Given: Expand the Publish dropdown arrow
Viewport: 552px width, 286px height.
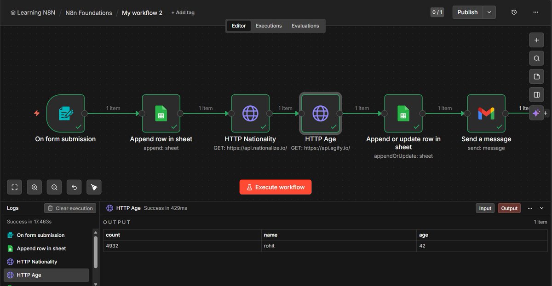Looking at the screenshot, I should (x=489, y=12).
